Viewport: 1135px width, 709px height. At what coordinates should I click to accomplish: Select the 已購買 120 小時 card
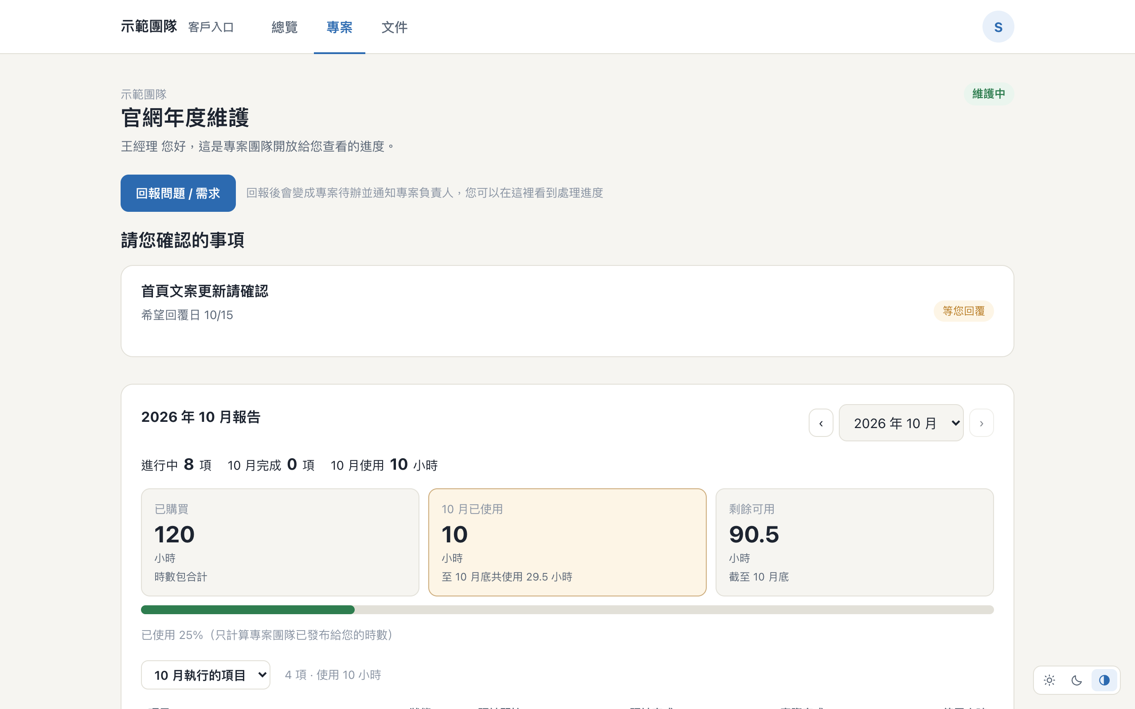[x=280, y=542]
